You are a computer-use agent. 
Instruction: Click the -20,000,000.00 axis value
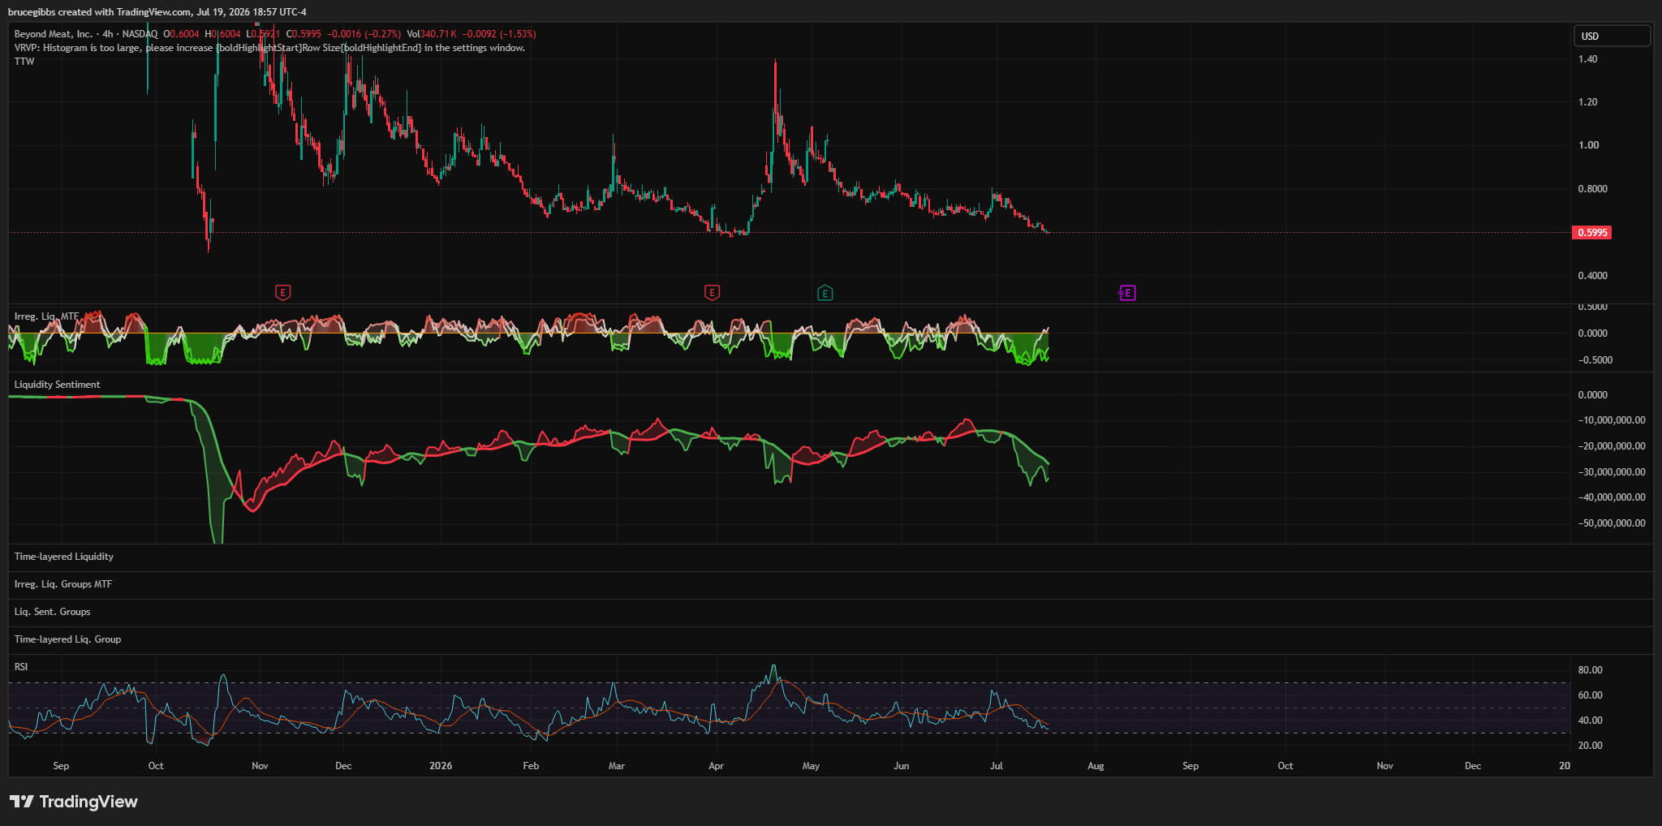(x=1612, y=446)
